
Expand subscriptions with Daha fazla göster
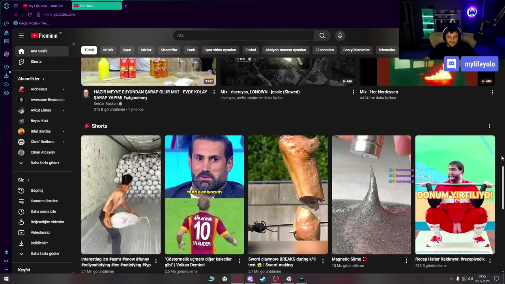click(x=42, y=163)
